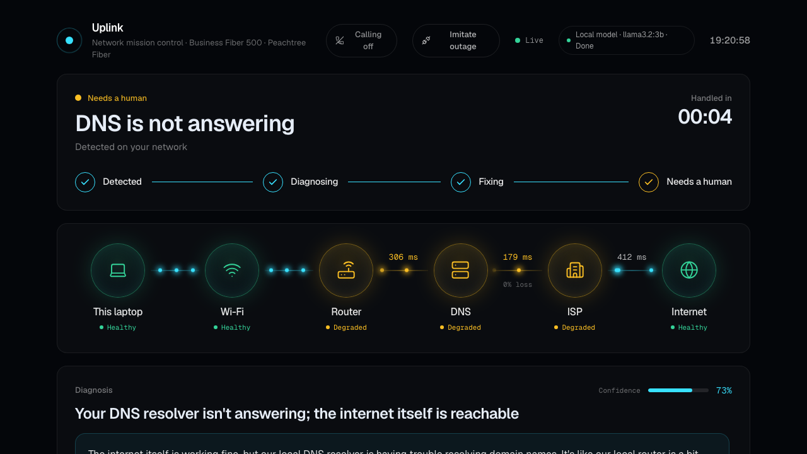Open the Local model llama3.2:3b status pill
Viewport: 807px width, 454px height.
point(627,40)
